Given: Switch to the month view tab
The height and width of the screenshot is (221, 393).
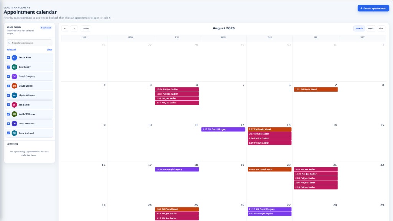Looking at the screenshot, I should [359, 28].
